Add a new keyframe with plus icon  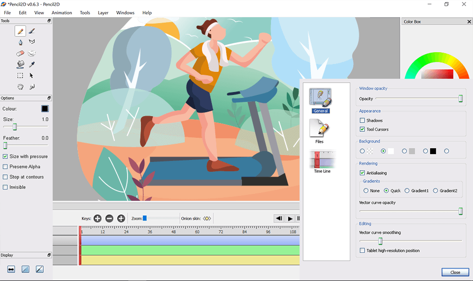coord(98,219)
